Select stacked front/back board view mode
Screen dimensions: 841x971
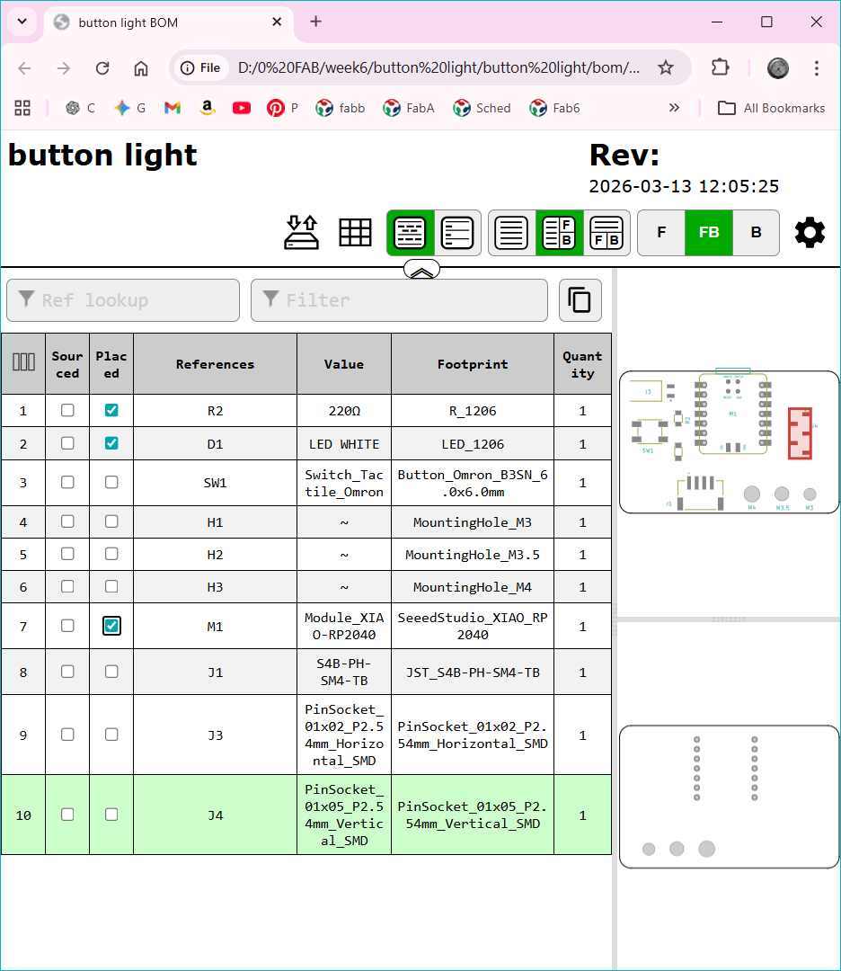[606, 232]
